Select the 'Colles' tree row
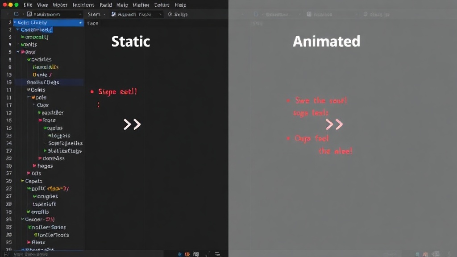Screen dimensions: 457x257 point(38,90)
